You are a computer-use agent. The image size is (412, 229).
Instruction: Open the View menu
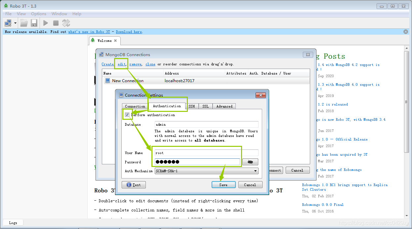point(21,14)
